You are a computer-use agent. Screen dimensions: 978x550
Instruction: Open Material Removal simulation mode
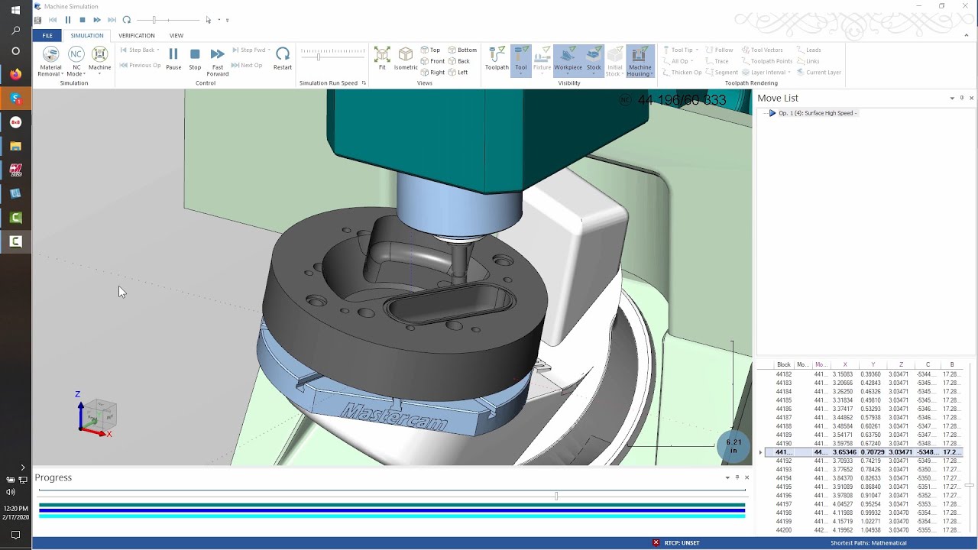pos(50,61)
